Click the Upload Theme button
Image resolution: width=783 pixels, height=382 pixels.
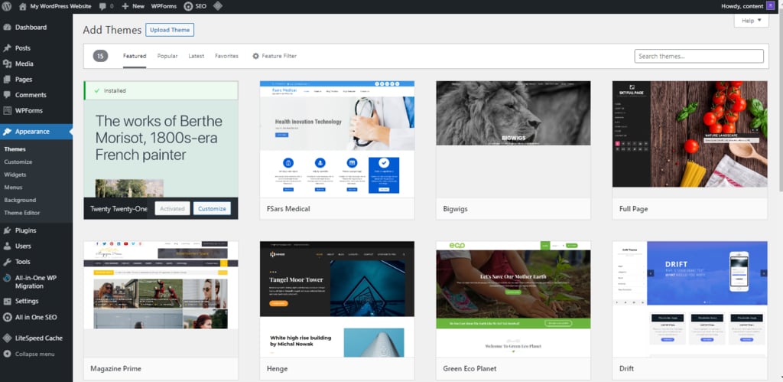pos(170,30)
